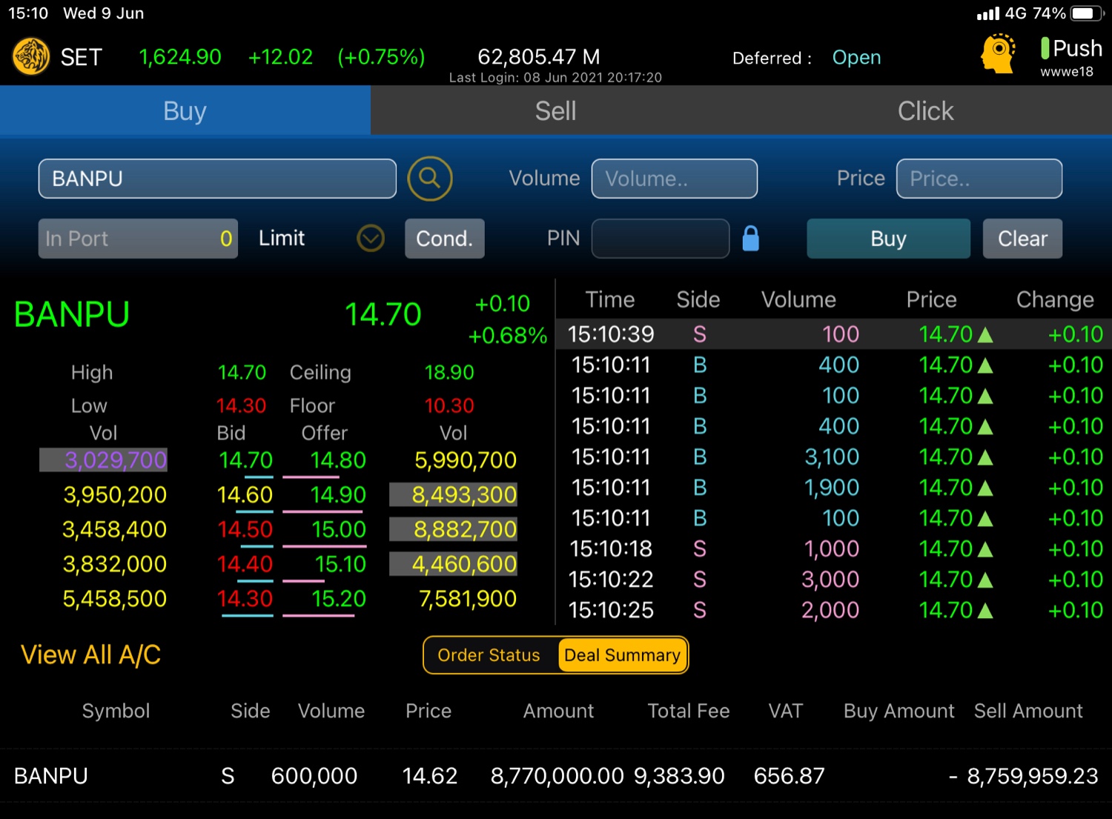Viewport: 1112px width, 819px height.
Task: Select bid price 14.30 in bid column
Action: coord(245,599)
